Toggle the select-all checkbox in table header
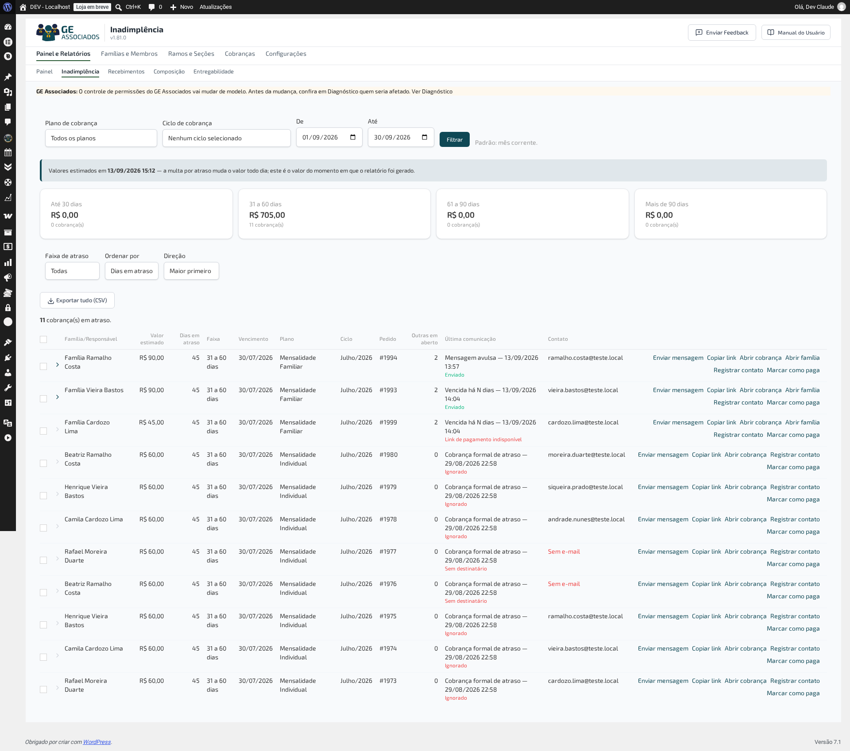The height and width of the screenshot is (751, 850). (x=43, y=339)
